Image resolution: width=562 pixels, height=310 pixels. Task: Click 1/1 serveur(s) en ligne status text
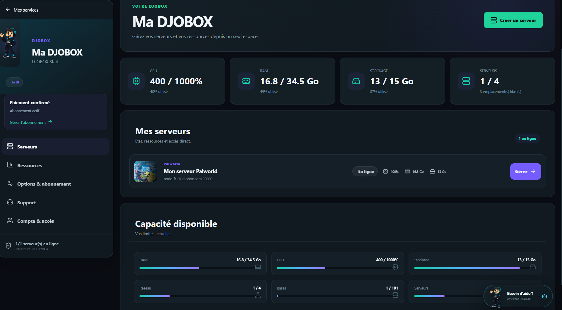(x=37, y=244)
